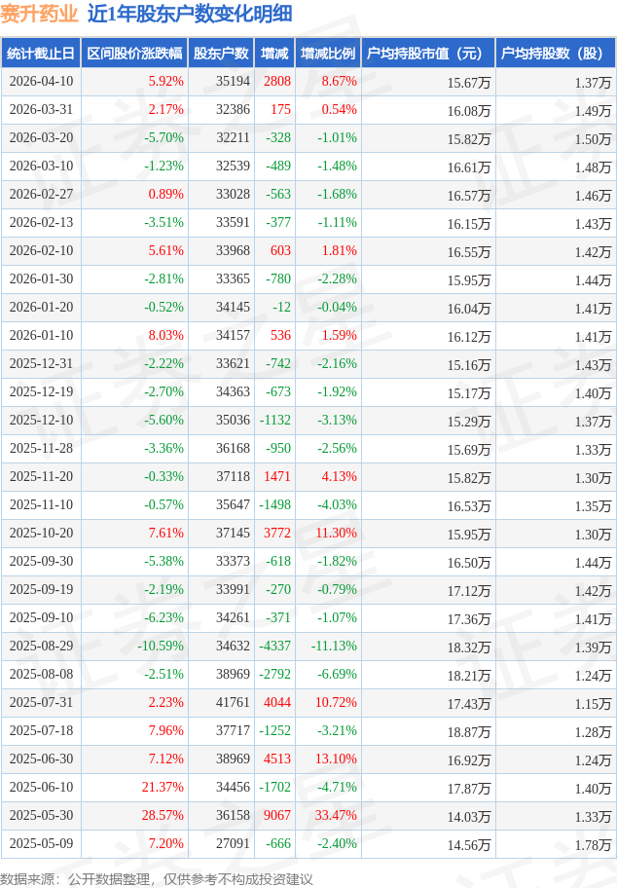The image size is (617, 888).
Task: Click the 2025-05-30 date cell
Action: pyautogui.click(x=41, y=816)
